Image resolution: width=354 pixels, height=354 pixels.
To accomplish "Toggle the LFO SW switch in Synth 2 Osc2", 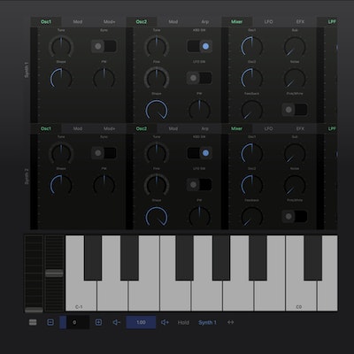I will 199,185.
